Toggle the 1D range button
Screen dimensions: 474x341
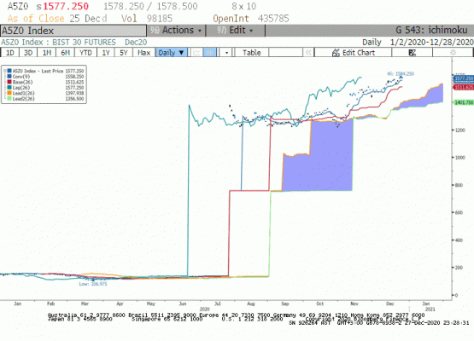10,53
